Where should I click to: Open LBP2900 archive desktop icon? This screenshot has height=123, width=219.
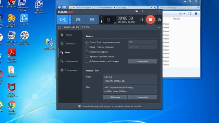(12, 71)
